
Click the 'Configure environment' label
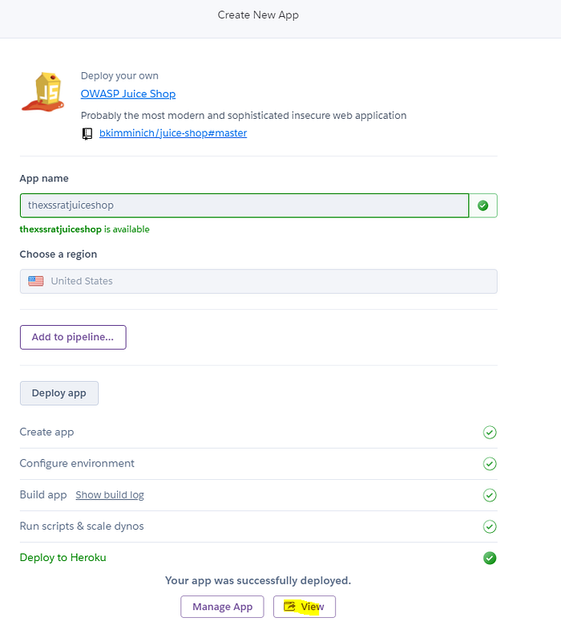tap(77, 463)
